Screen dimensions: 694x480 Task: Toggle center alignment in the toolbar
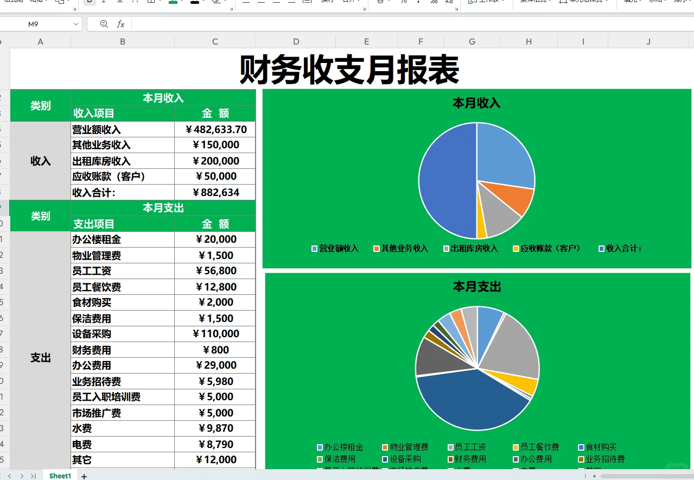(x=262, y=3)
